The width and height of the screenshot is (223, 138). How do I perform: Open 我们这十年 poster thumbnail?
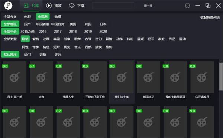click(x=122, y=77)
